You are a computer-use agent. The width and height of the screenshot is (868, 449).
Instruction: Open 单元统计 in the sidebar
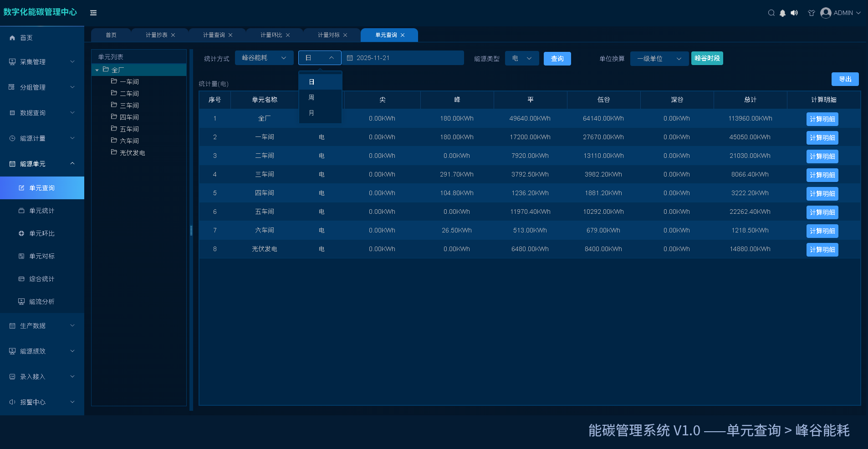pos(42,211)
